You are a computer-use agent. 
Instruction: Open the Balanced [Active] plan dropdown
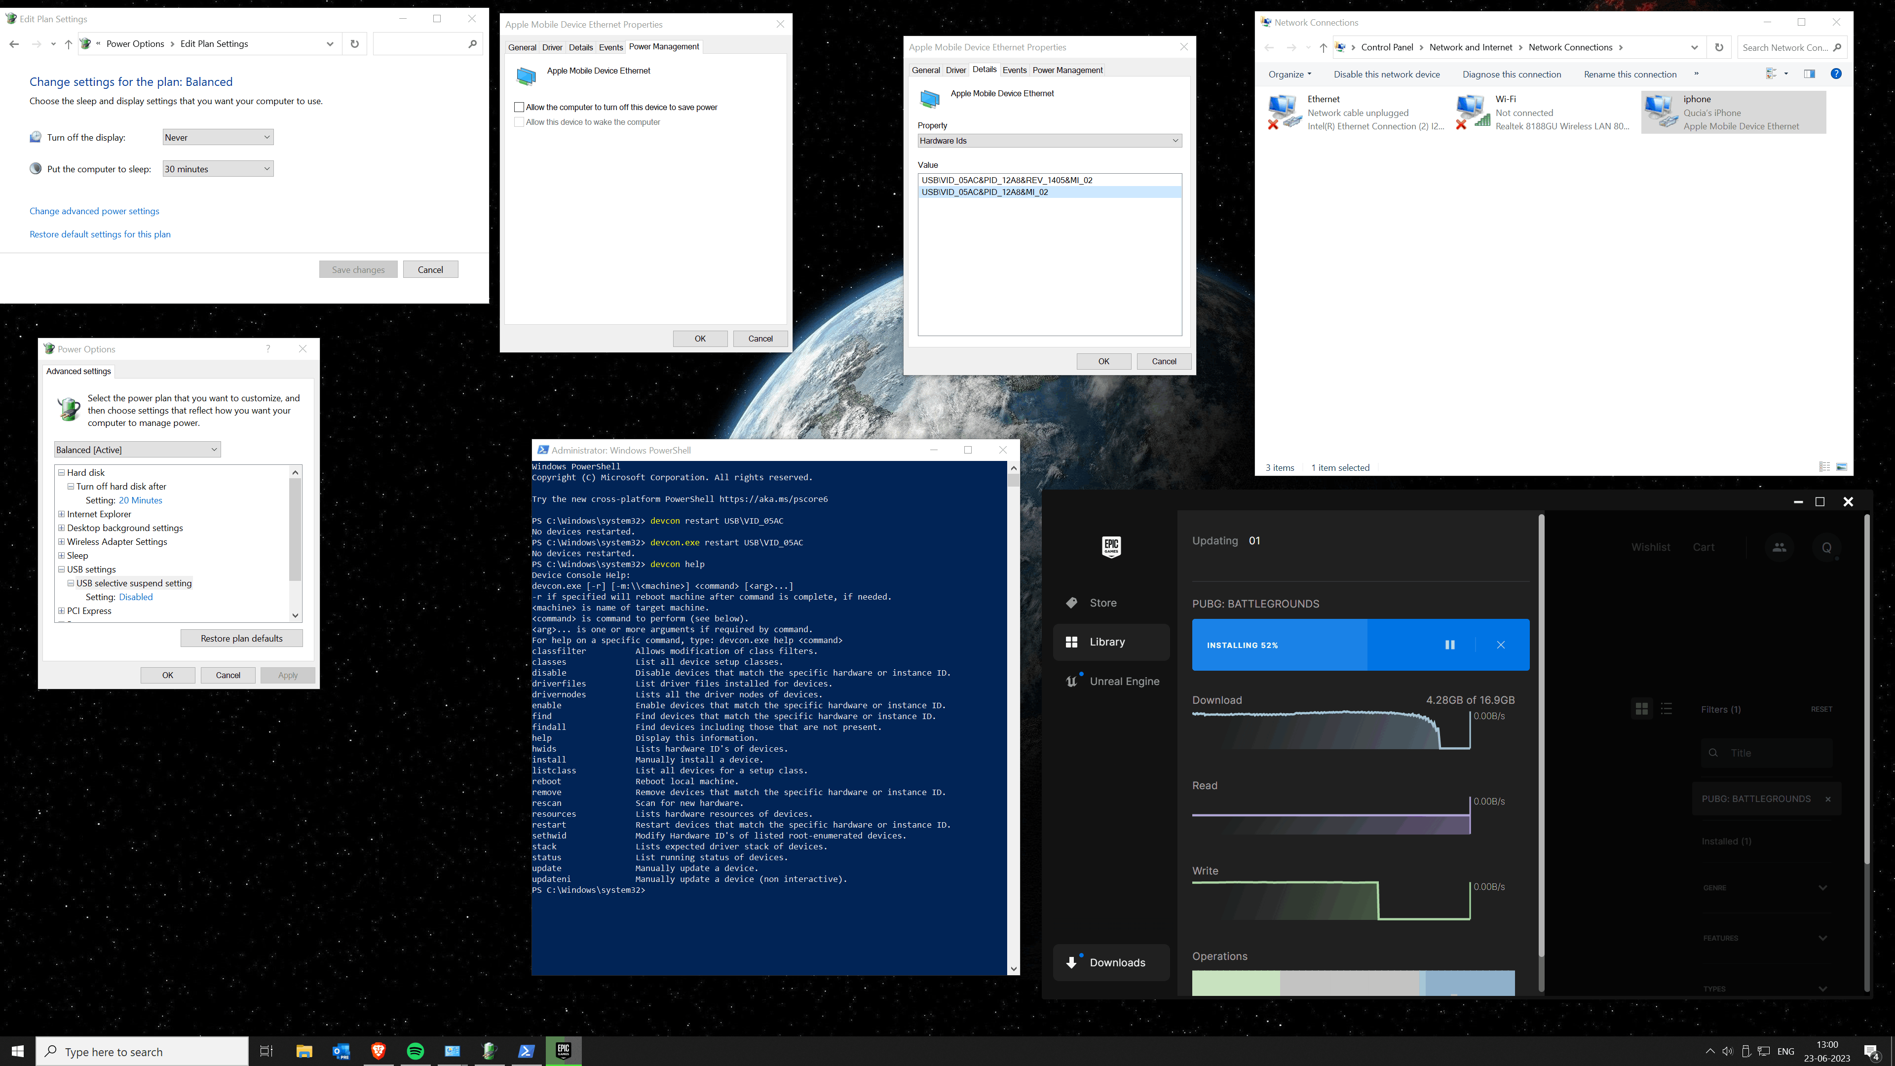pos(137,450)
